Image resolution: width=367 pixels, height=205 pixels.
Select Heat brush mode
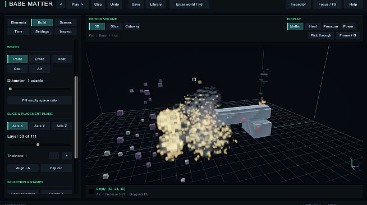62,59
